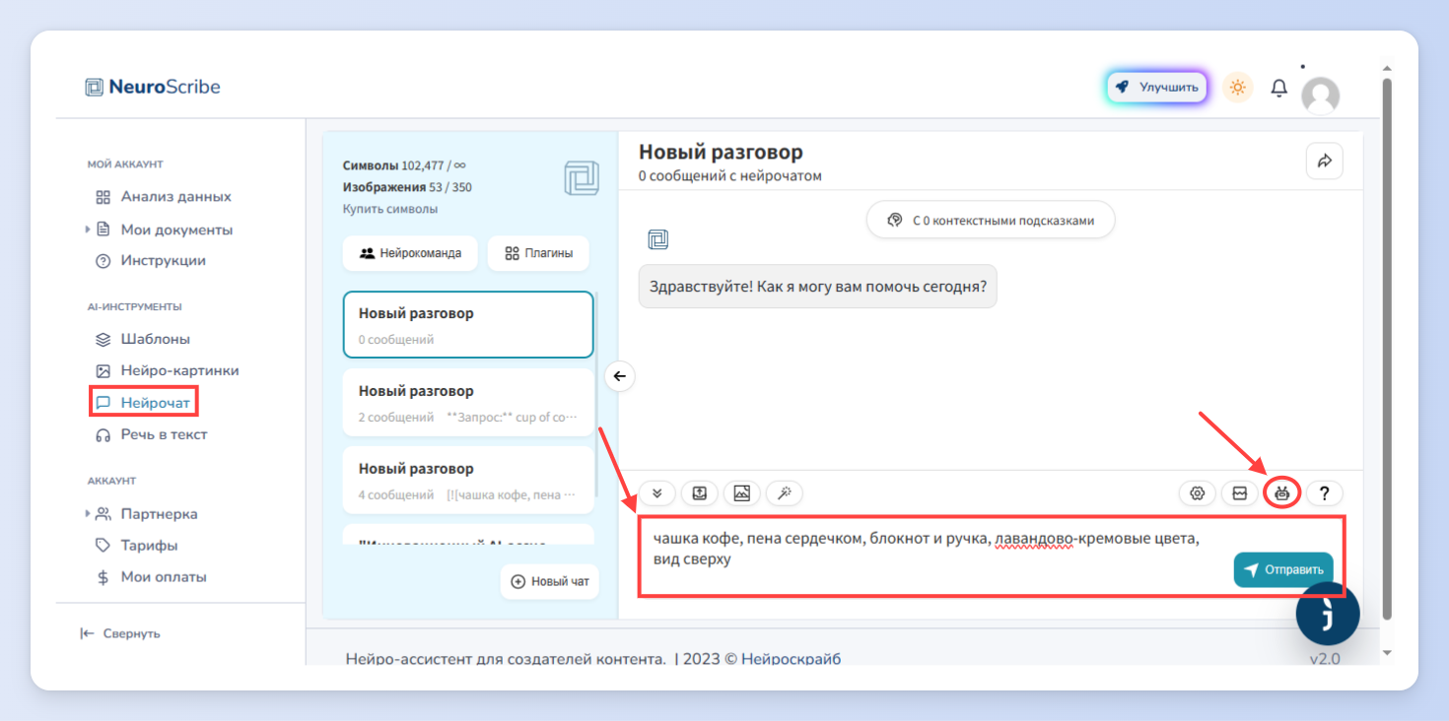1449x721 pixels.
Task: Collapse the chat list with the left-arrow button
Action: pos(619,375)
